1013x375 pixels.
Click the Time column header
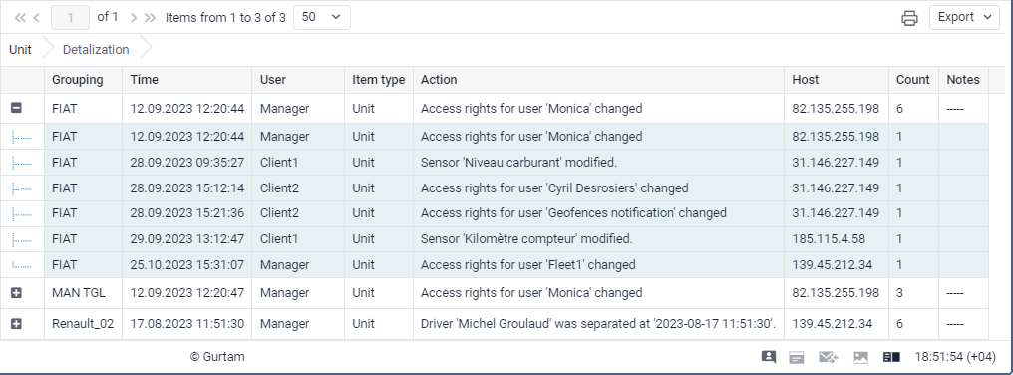click(x=144, y=80)
